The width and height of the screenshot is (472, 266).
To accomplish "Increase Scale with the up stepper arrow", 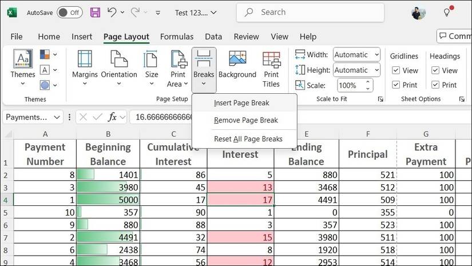I will (368, 82).
